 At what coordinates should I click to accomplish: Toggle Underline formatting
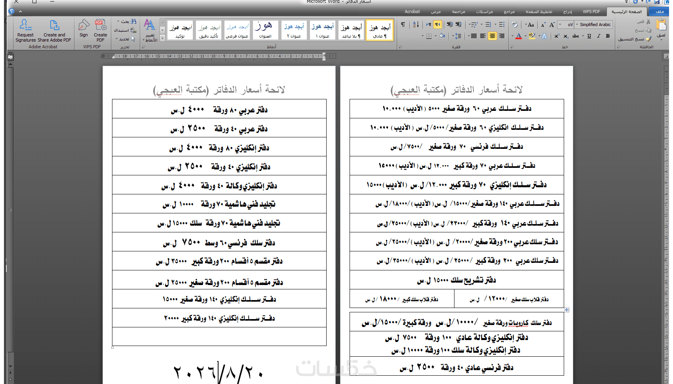[x=589, y=36]
